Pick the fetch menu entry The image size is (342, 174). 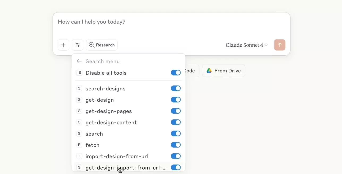[x=129, y=145]
